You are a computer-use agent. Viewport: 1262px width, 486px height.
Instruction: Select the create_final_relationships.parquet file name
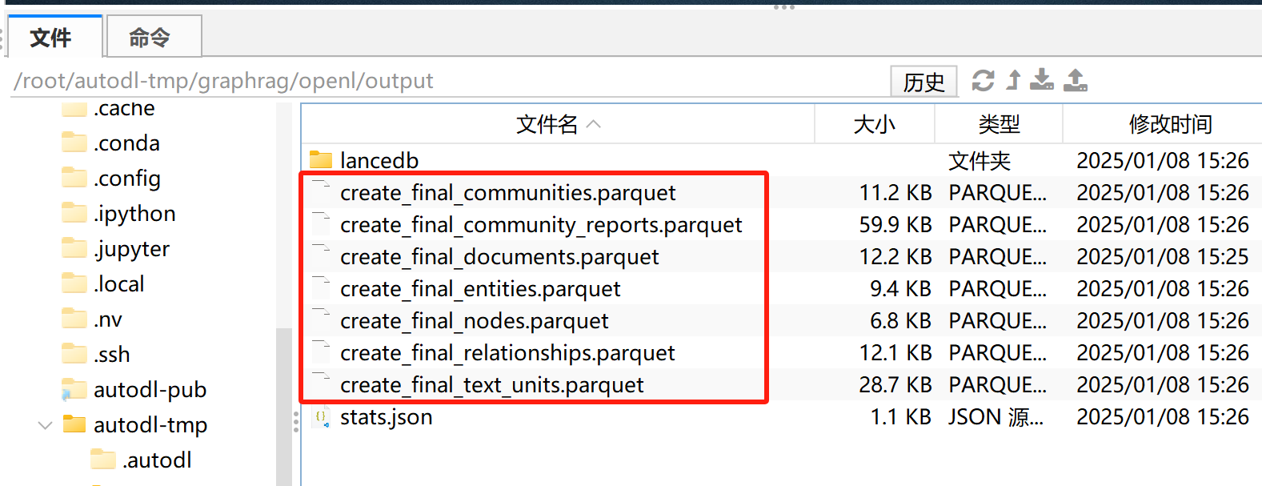click(x=507, y=353)
